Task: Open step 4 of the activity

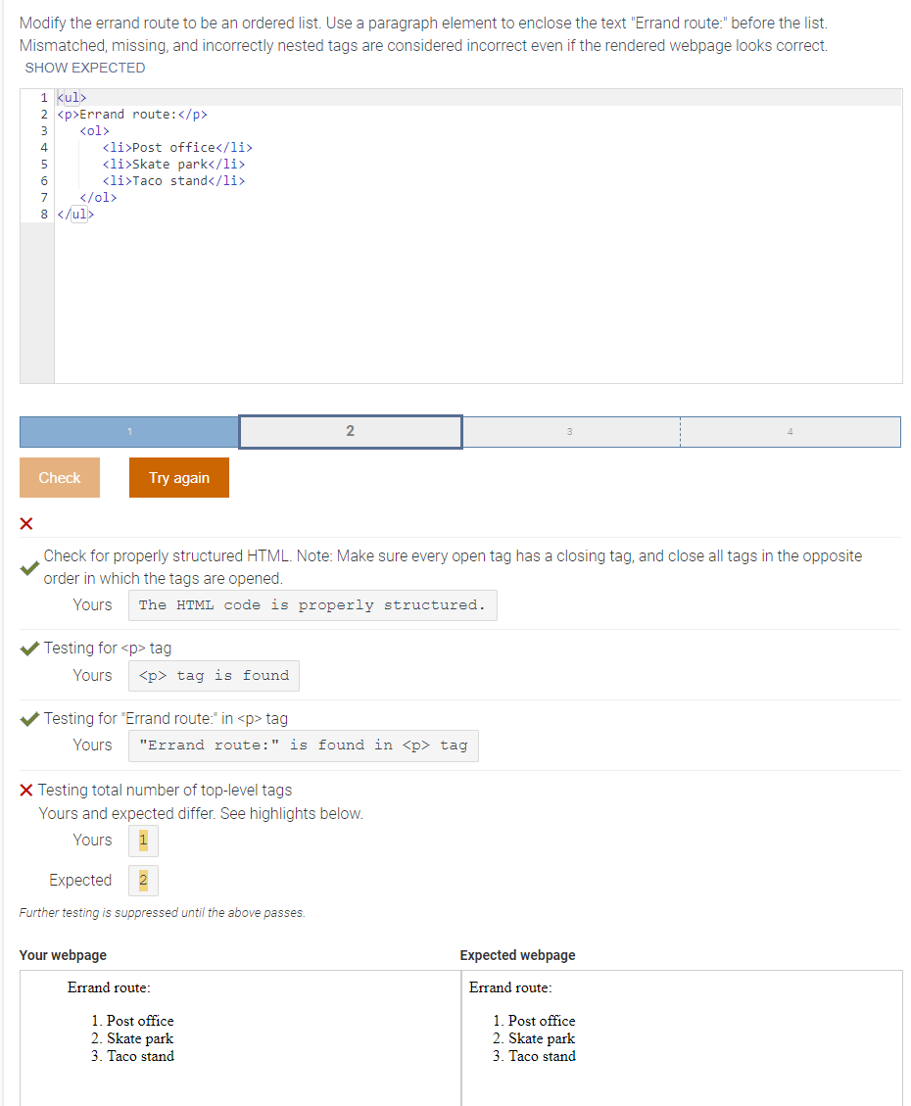Action: 791,431
